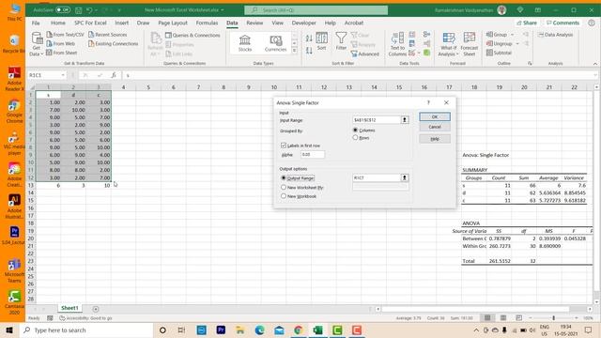Expand the Ungroup dropdown arrow
This screenshot has width=601, height=338.
[x=517, y=44]
